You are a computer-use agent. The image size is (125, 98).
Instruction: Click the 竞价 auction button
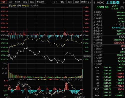(x=55, y=2)
